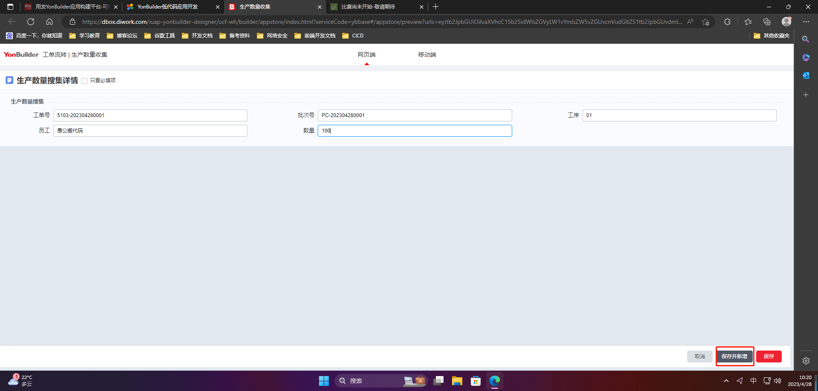818x391 pixels.
Task: Open the clock showing 10:20
Action: [799, 381]
